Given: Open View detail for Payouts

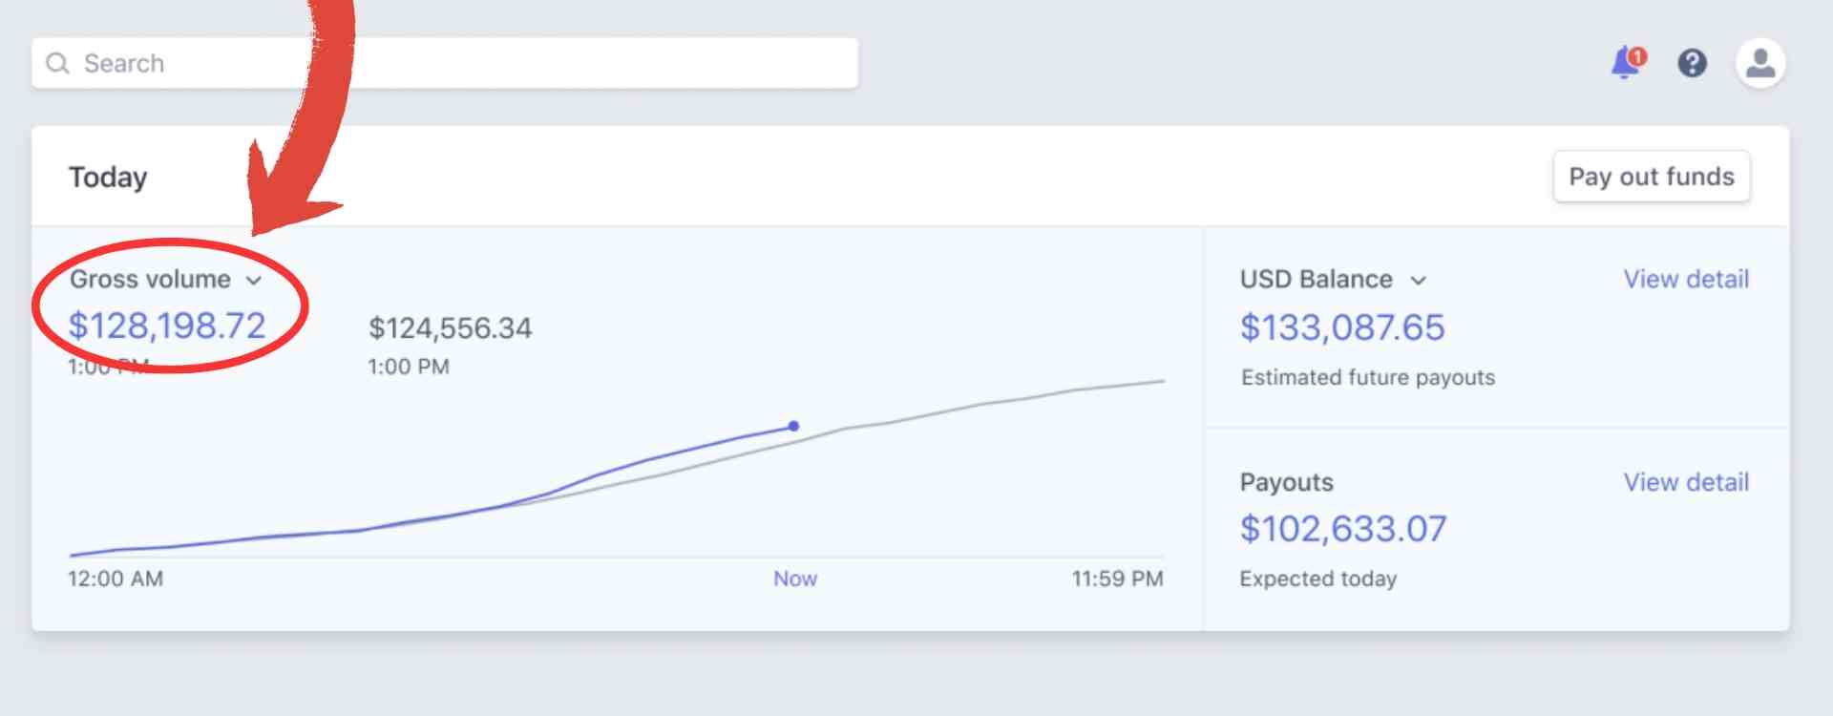Looking at the screenshot, I should (x=1686, y=482).
